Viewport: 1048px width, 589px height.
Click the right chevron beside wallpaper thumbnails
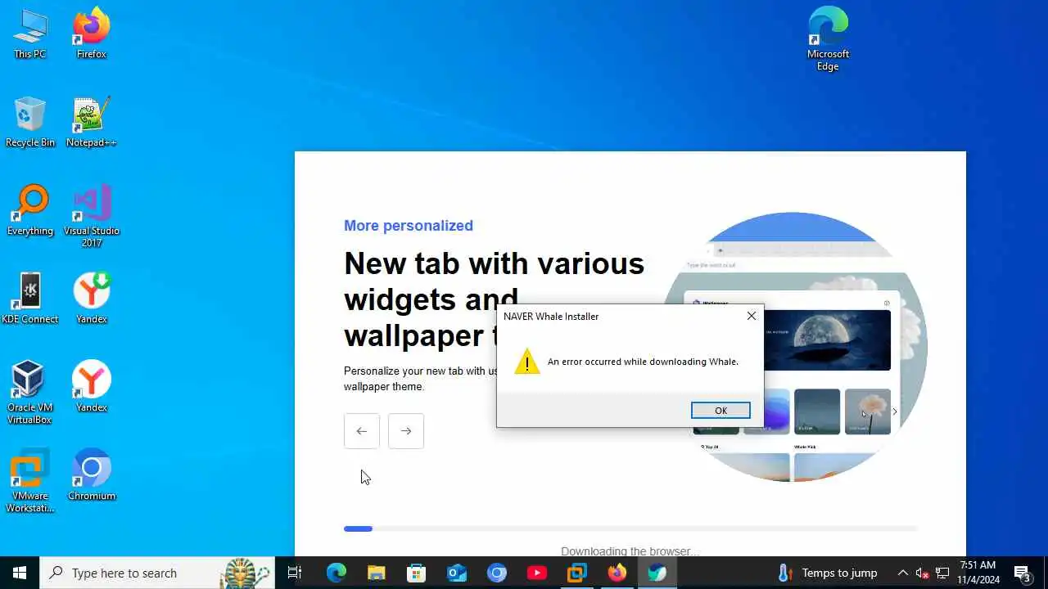[x=895, y=411]
